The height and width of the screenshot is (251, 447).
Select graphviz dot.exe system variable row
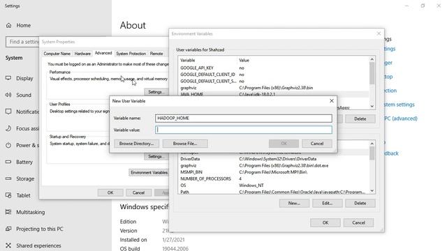tap(274, 165)
